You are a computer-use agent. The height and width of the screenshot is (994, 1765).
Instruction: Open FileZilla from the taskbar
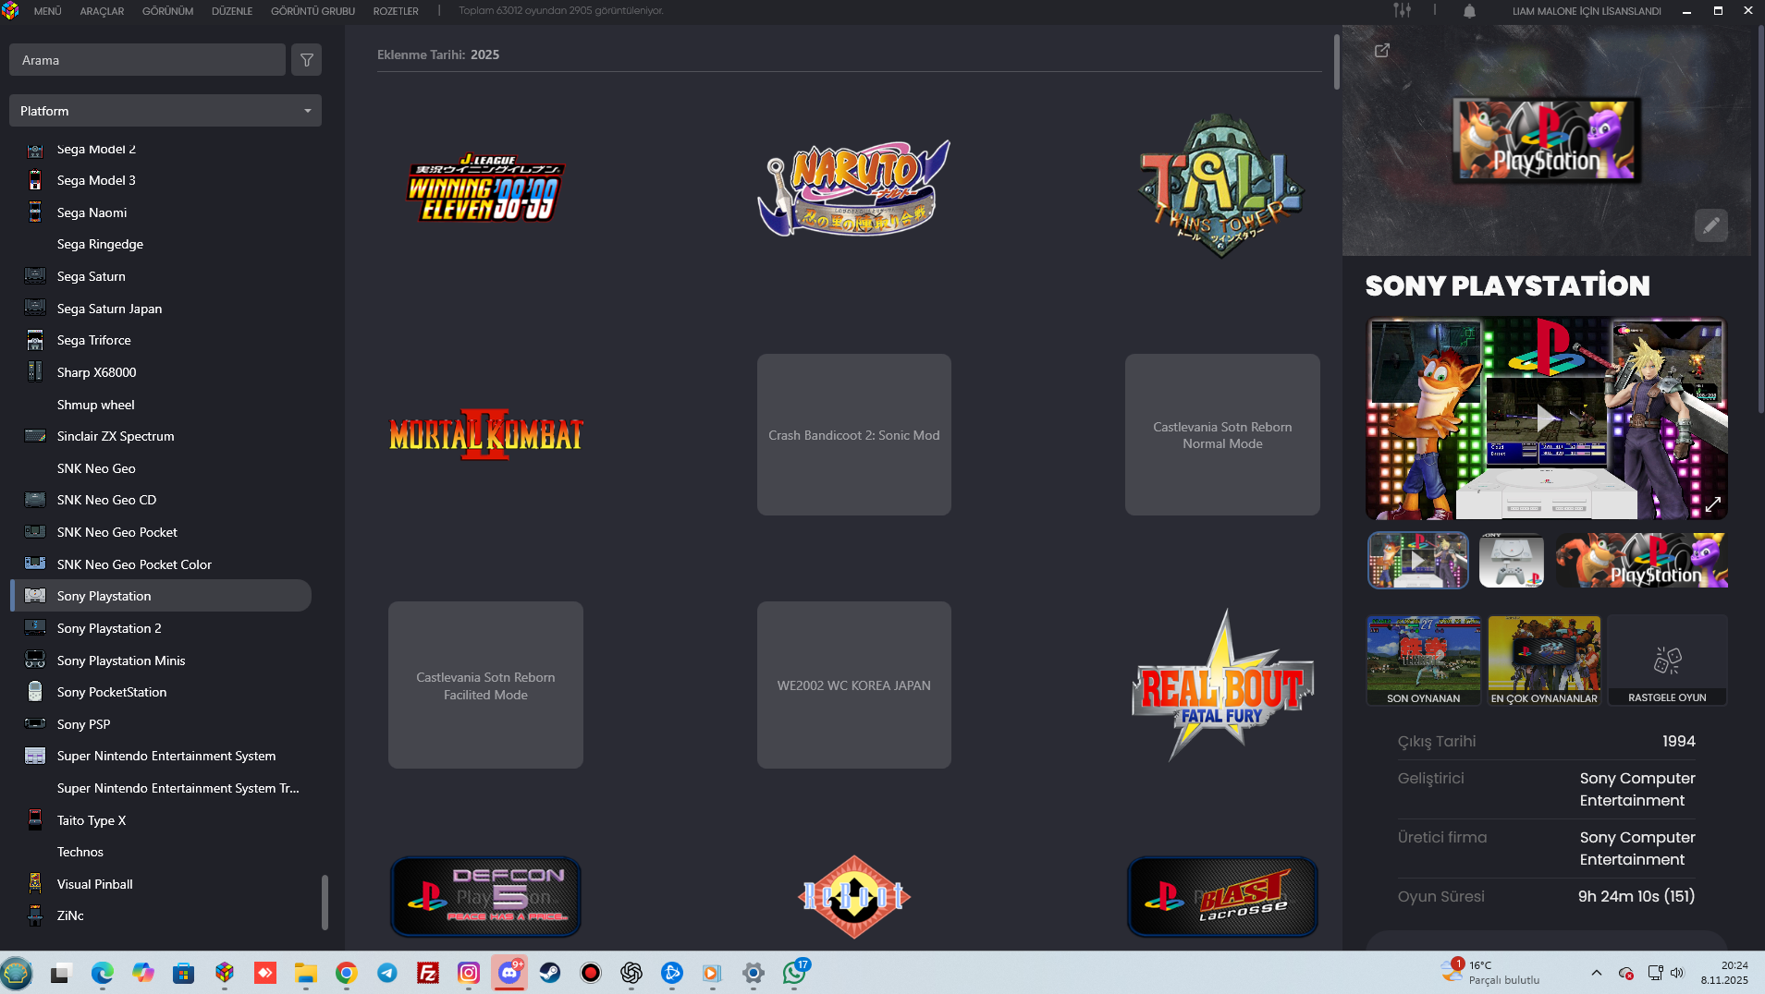(x=427, y=973)
